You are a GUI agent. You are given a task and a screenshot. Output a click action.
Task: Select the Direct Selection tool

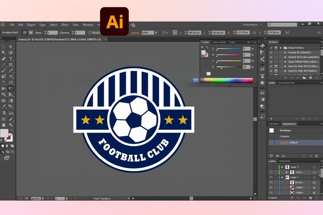[x=11, y=47]
